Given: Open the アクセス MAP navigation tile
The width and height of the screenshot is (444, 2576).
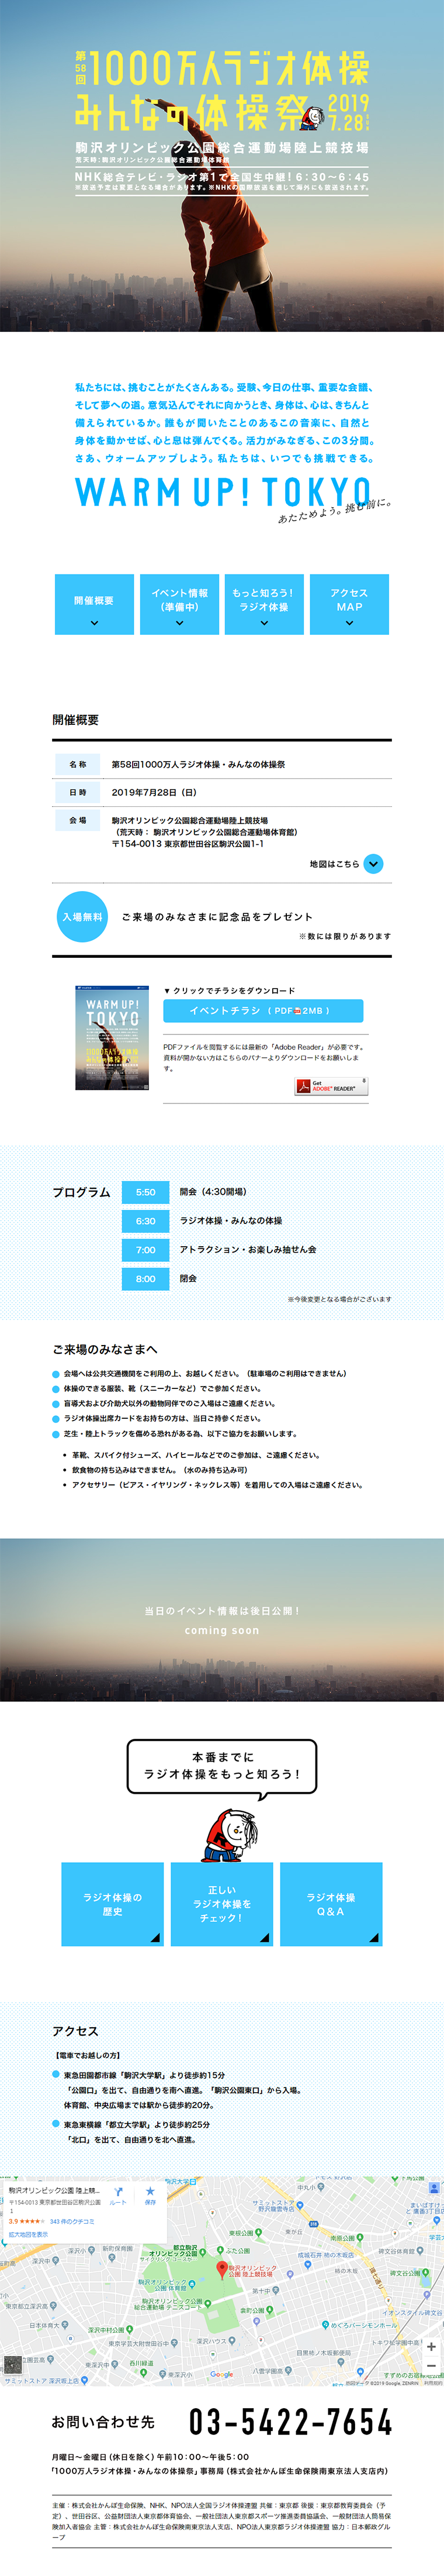Looking at the screenshot, I should coord(349,604).
